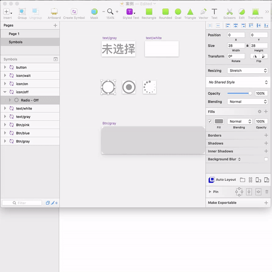Click Auto Layout folder icon
272x272 pixels.
pyautogui.click(x=243, y=180)
